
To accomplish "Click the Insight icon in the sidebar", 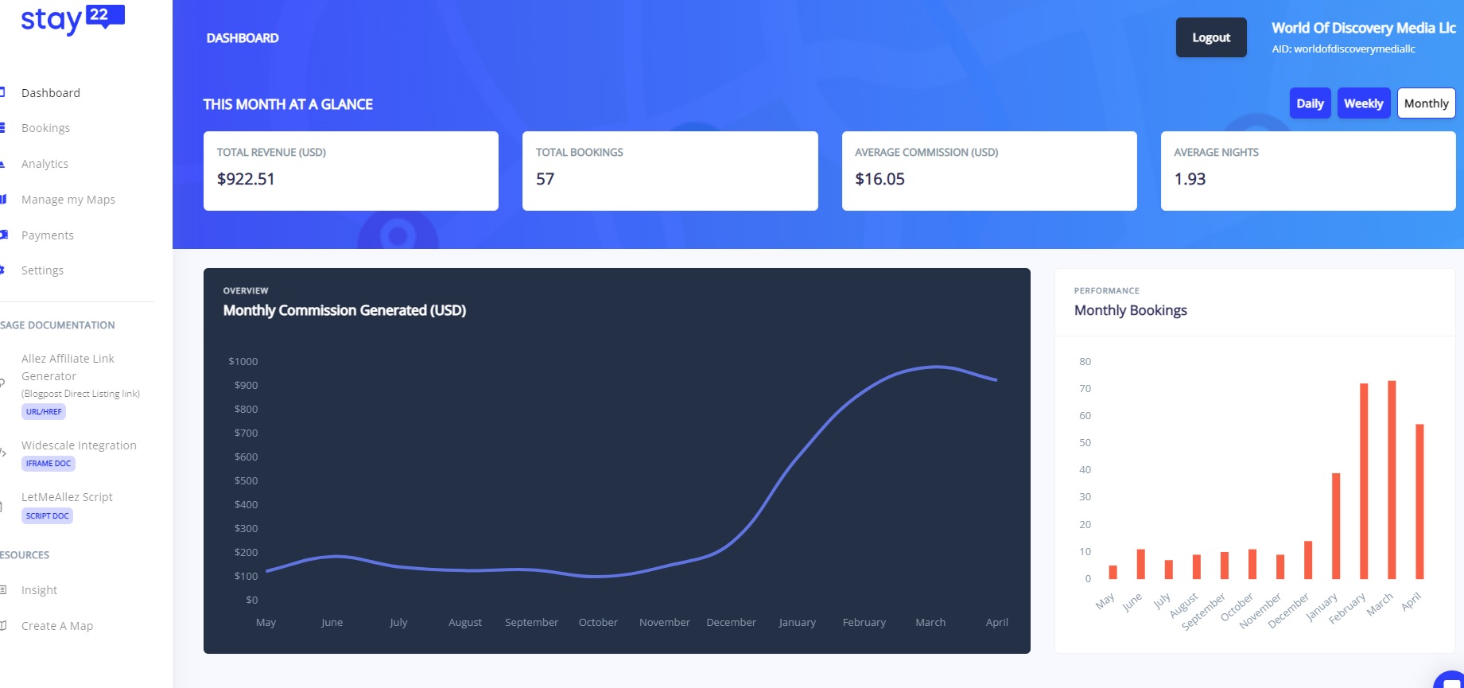I will coord(3,589).
